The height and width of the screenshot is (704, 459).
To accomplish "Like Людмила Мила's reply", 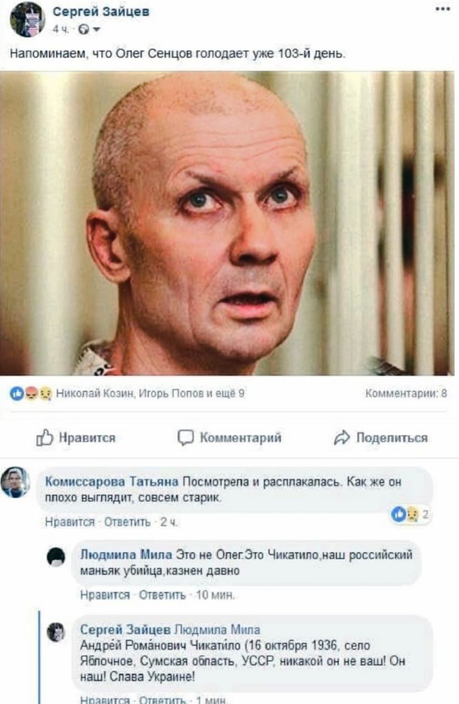I will 98,595.
